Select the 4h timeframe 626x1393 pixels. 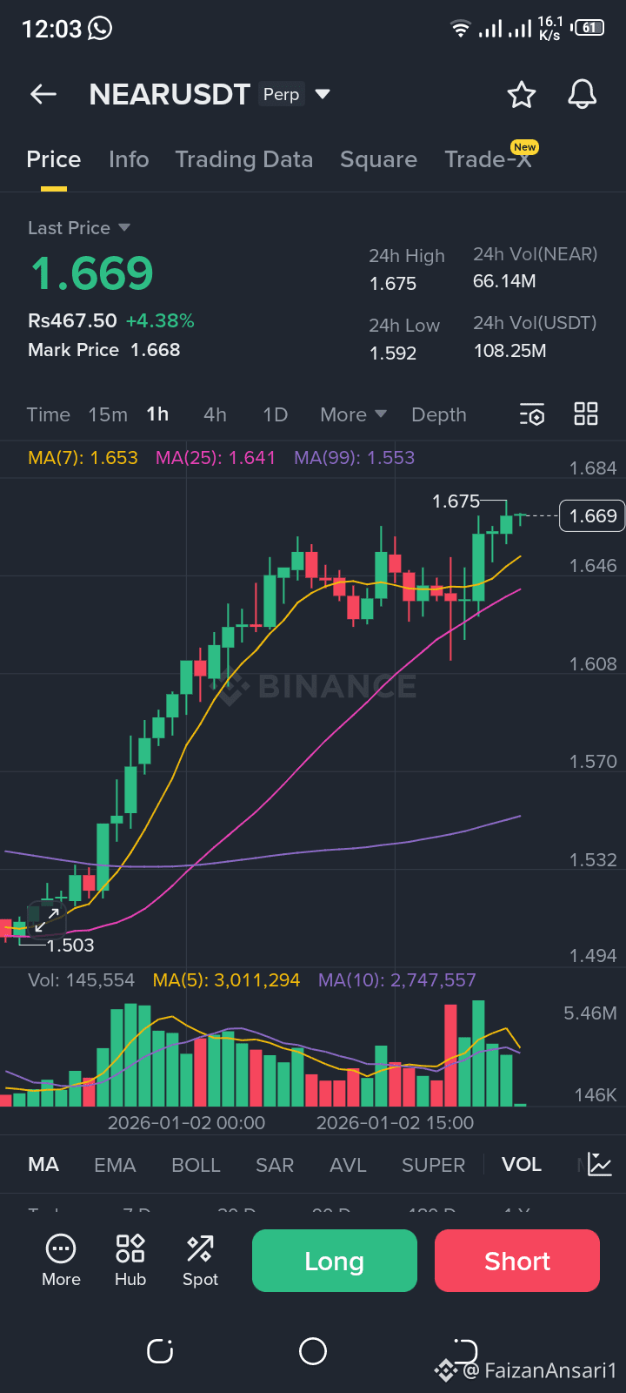[215, 414]
